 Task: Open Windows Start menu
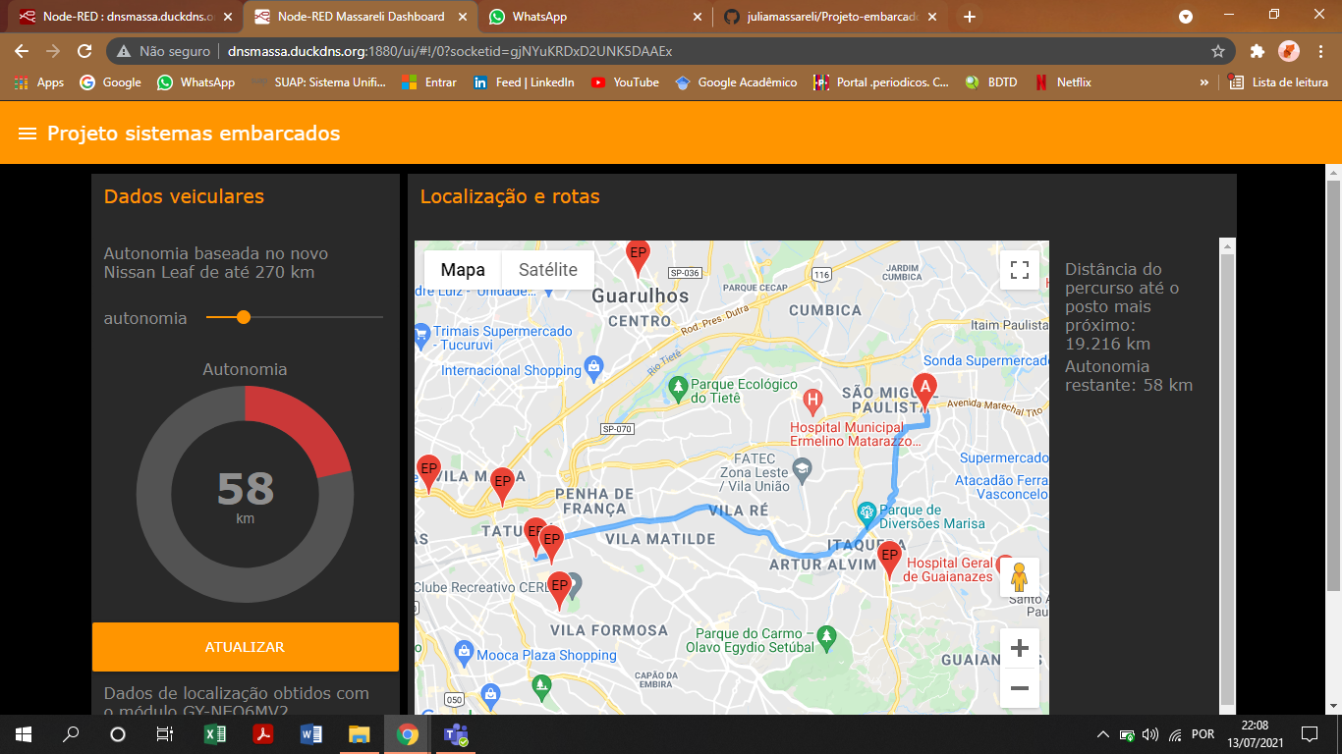(24, 734)
